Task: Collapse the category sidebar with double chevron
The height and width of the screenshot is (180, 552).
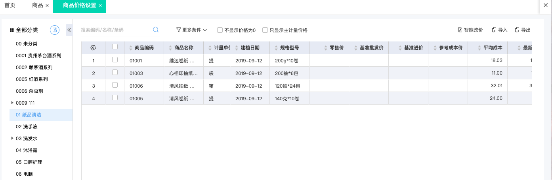Action: click(x=69, y=30)
